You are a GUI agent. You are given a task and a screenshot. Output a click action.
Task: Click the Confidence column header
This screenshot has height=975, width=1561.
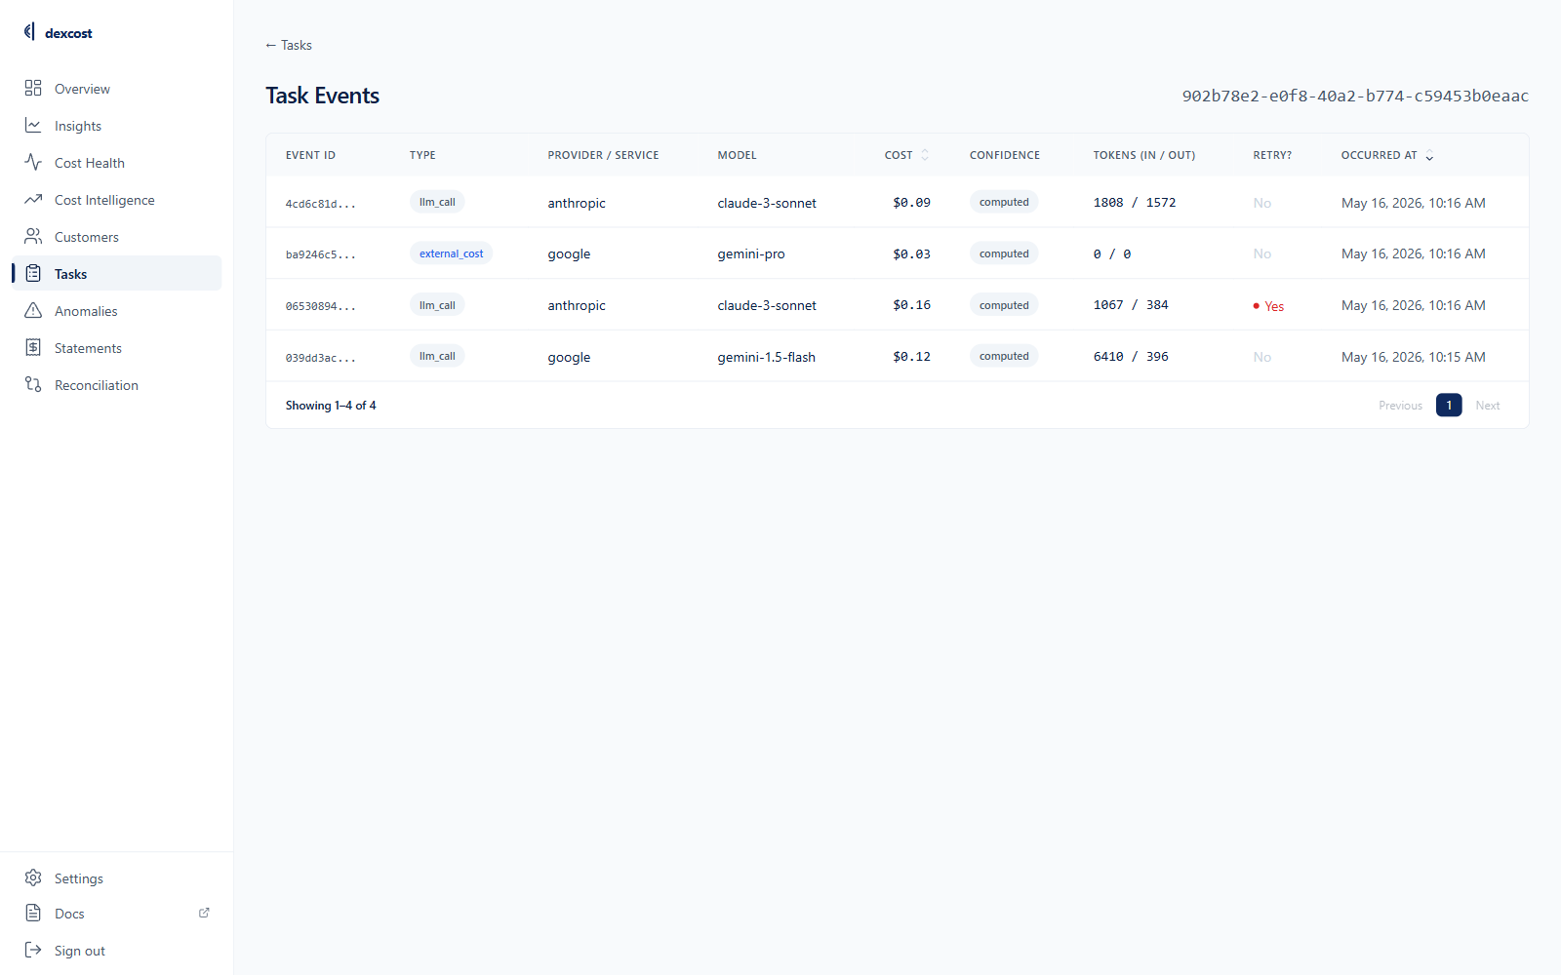[1005, 155]
